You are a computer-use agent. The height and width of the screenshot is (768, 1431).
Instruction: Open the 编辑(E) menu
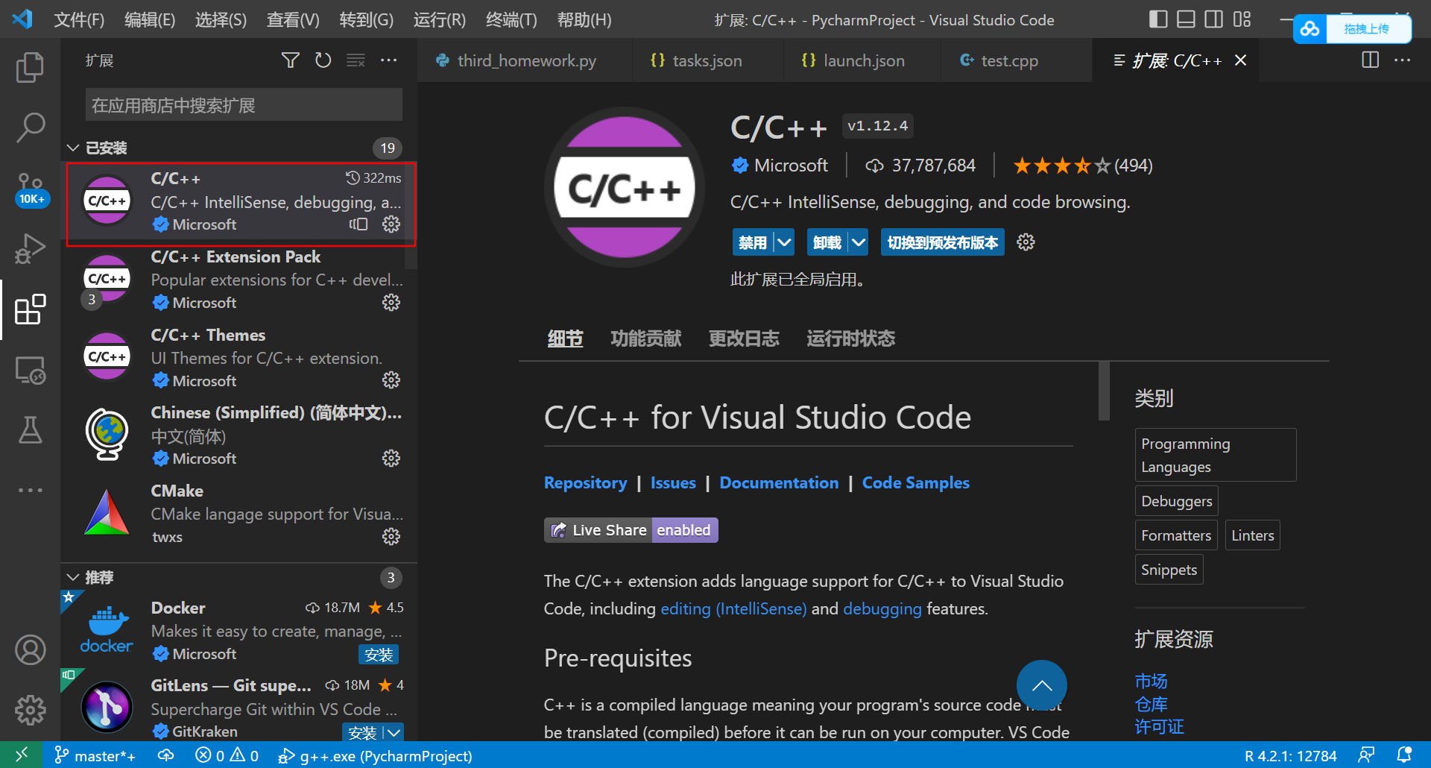150,19
